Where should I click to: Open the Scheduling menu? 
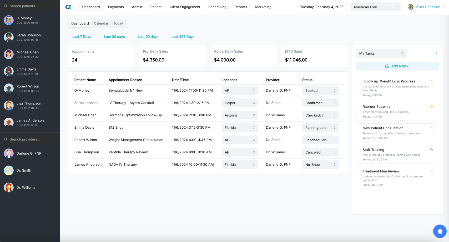coord(217,7)
